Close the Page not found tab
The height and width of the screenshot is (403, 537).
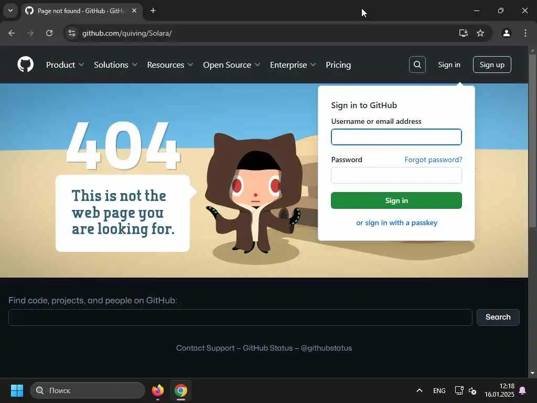coord(134,10)
